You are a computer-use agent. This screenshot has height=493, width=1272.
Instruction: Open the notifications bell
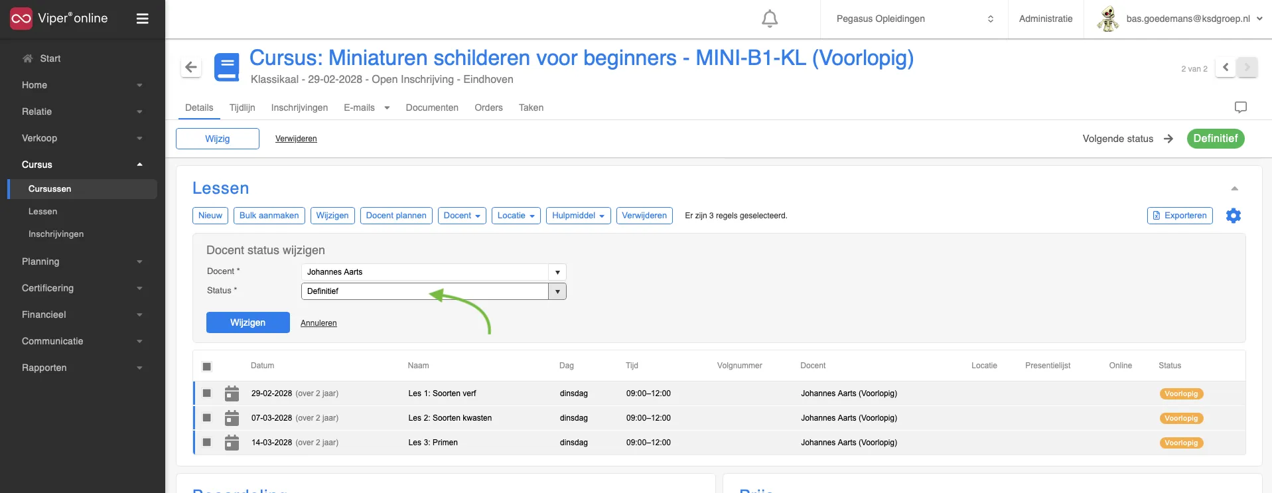pos(770,19)
